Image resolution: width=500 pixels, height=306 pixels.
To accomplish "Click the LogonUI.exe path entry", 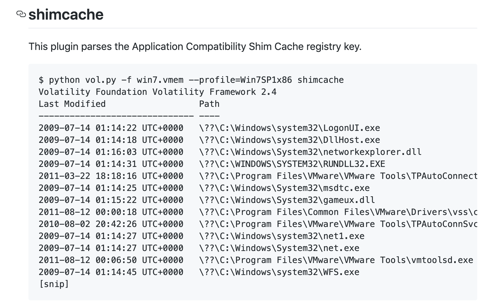I will [x=290, y=128].
